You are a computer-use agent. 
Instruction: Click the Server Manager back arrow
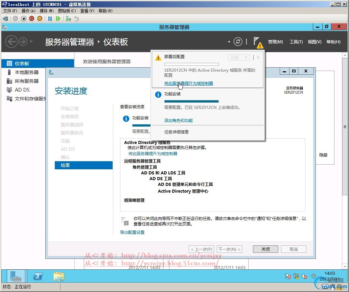[11, 42]
